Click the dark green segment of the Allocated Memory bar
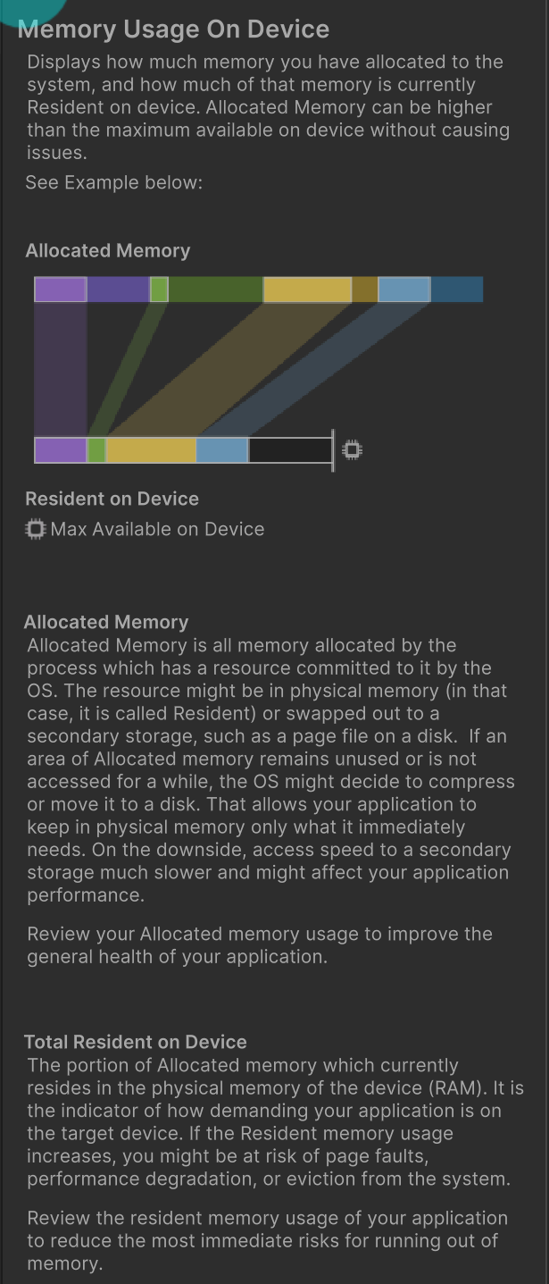 [215, 290]
